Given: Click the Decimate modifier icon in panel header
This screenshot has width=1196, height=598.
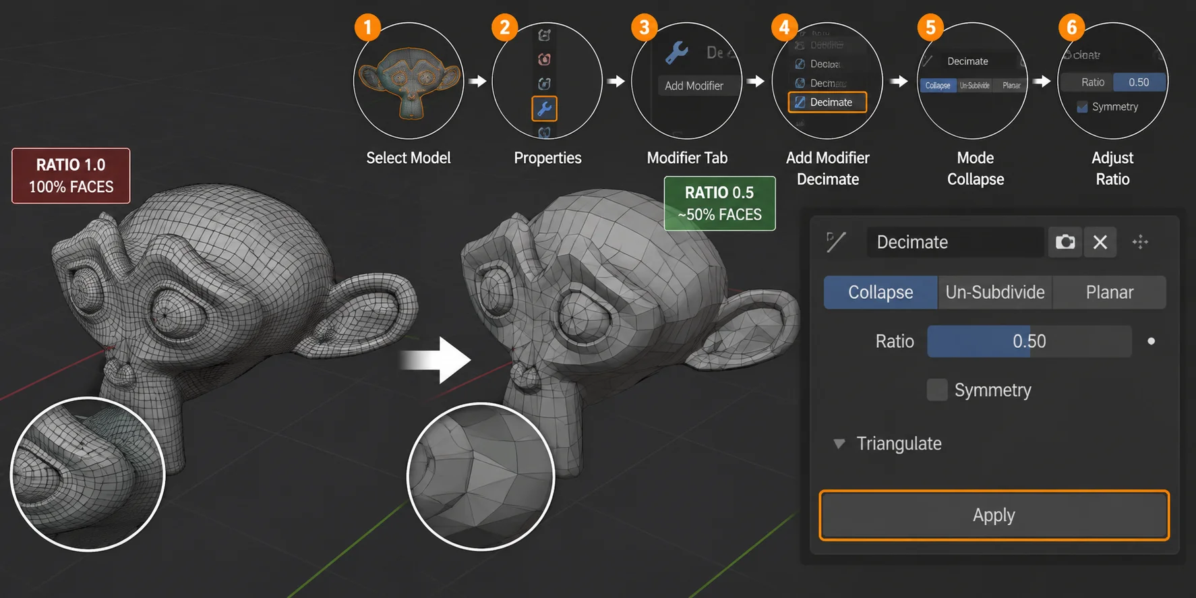Looking at the screenshot, I should [836, 242].
